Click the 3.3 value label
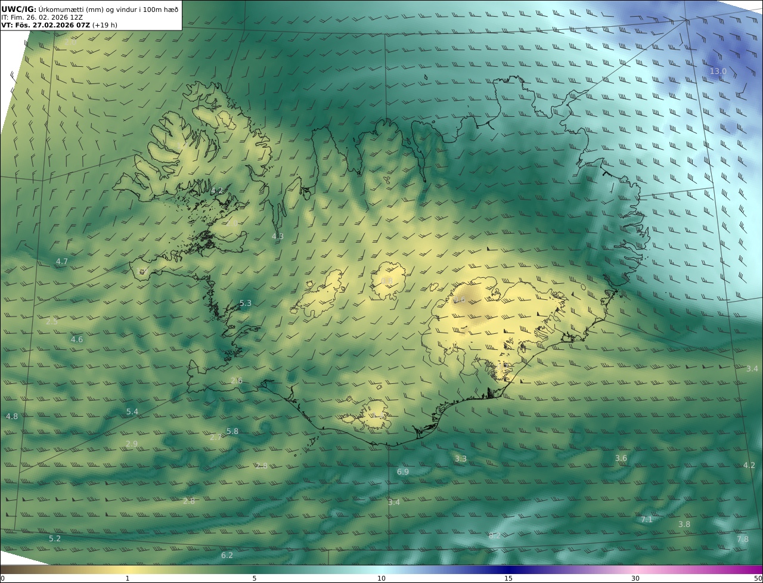 [461, 459]
